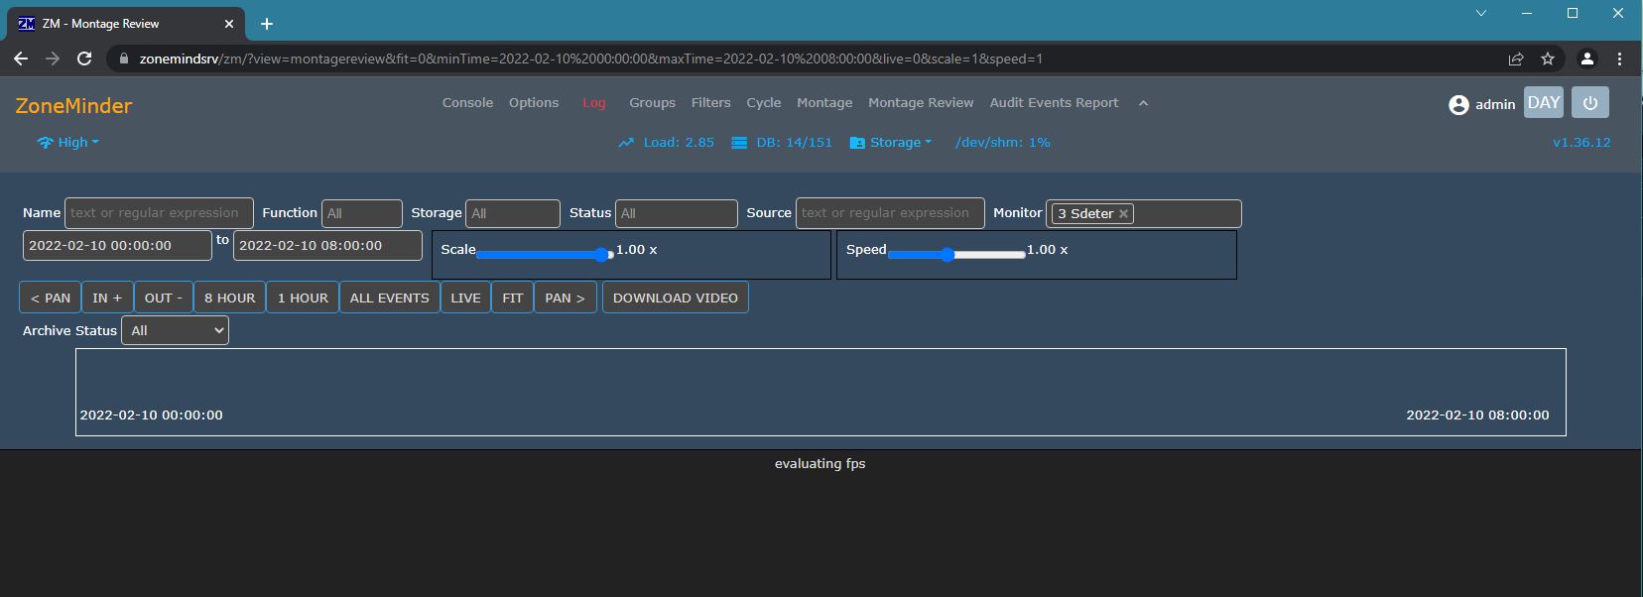The image size is (1643, 597).
Task: Close the ZM Montage Review tab
Action: [229, 24]
